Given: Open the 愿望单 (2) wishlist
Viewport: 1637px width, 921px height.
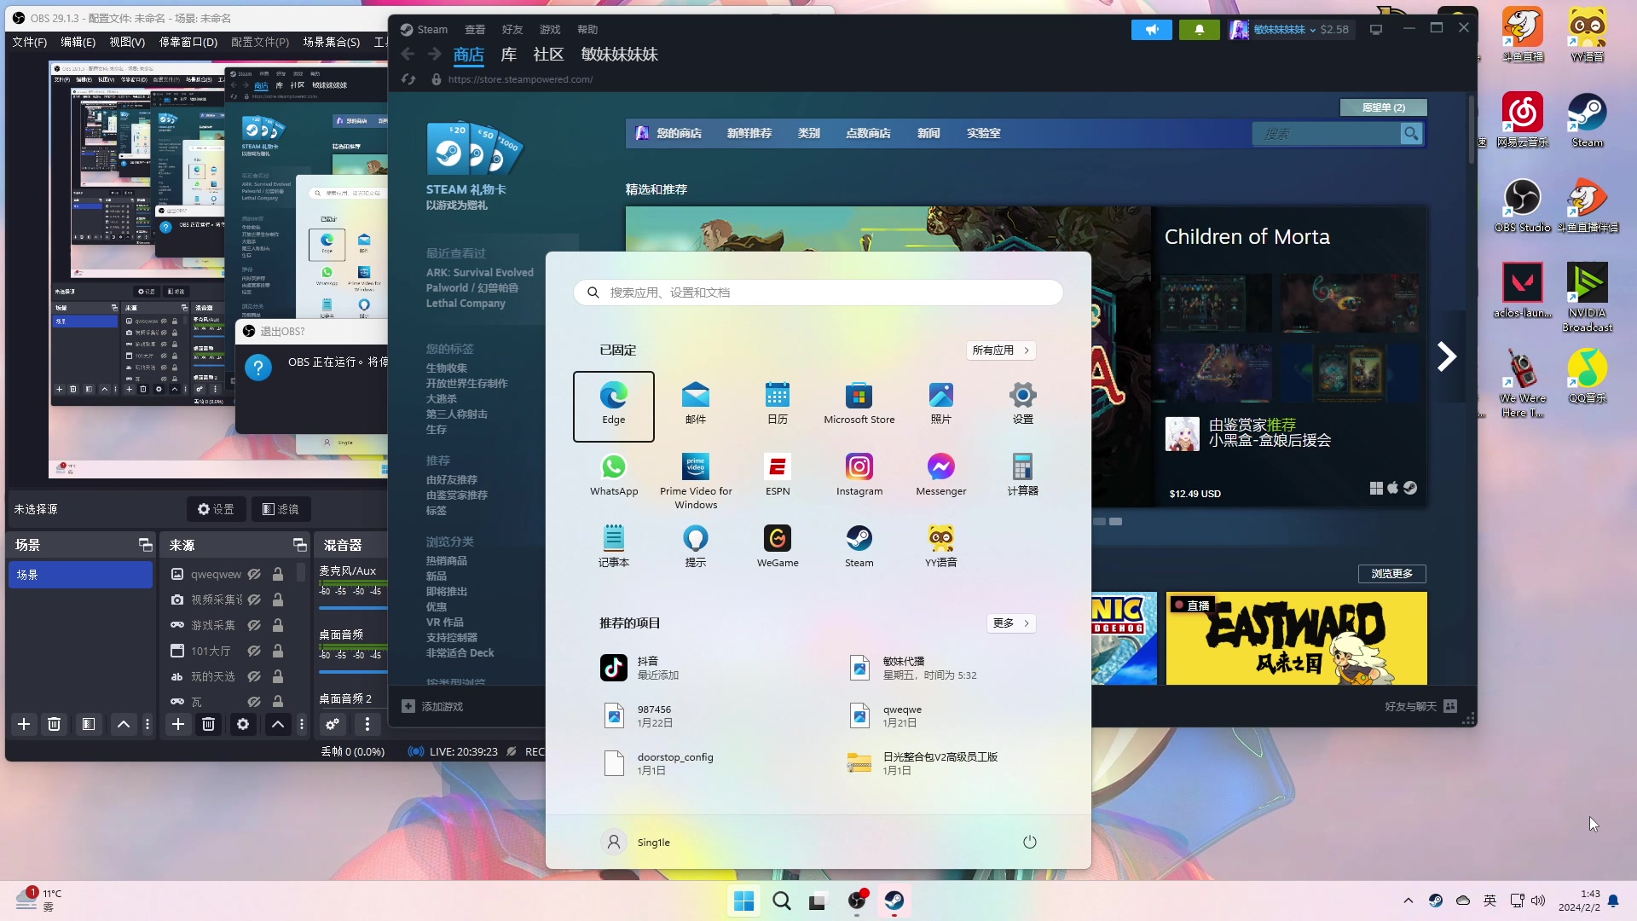Looking at the screenshot, I should click(x=1384, y=107).
